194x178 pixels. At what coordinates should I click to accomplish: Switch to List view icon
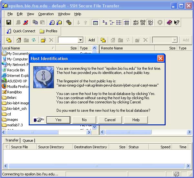click(119, 23)
